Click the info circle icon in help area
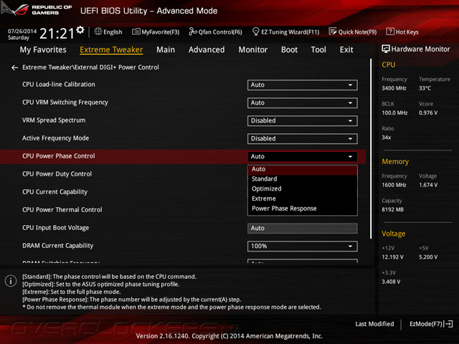Image resolution: width=459 pixels, height=344 pixels. coord(11,281)
